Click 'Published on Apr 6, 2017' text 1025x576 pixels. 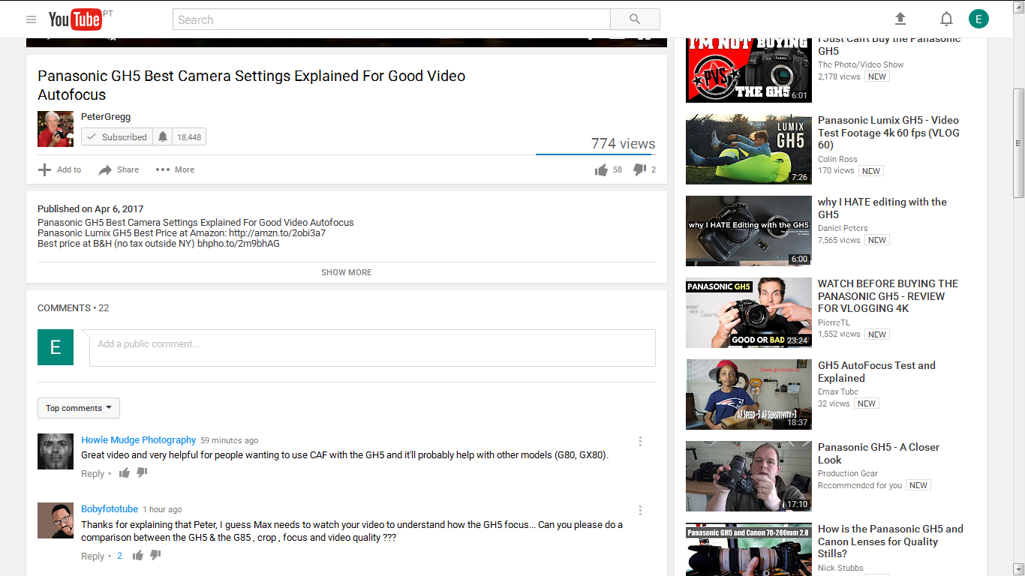click(x=91, y=209)
